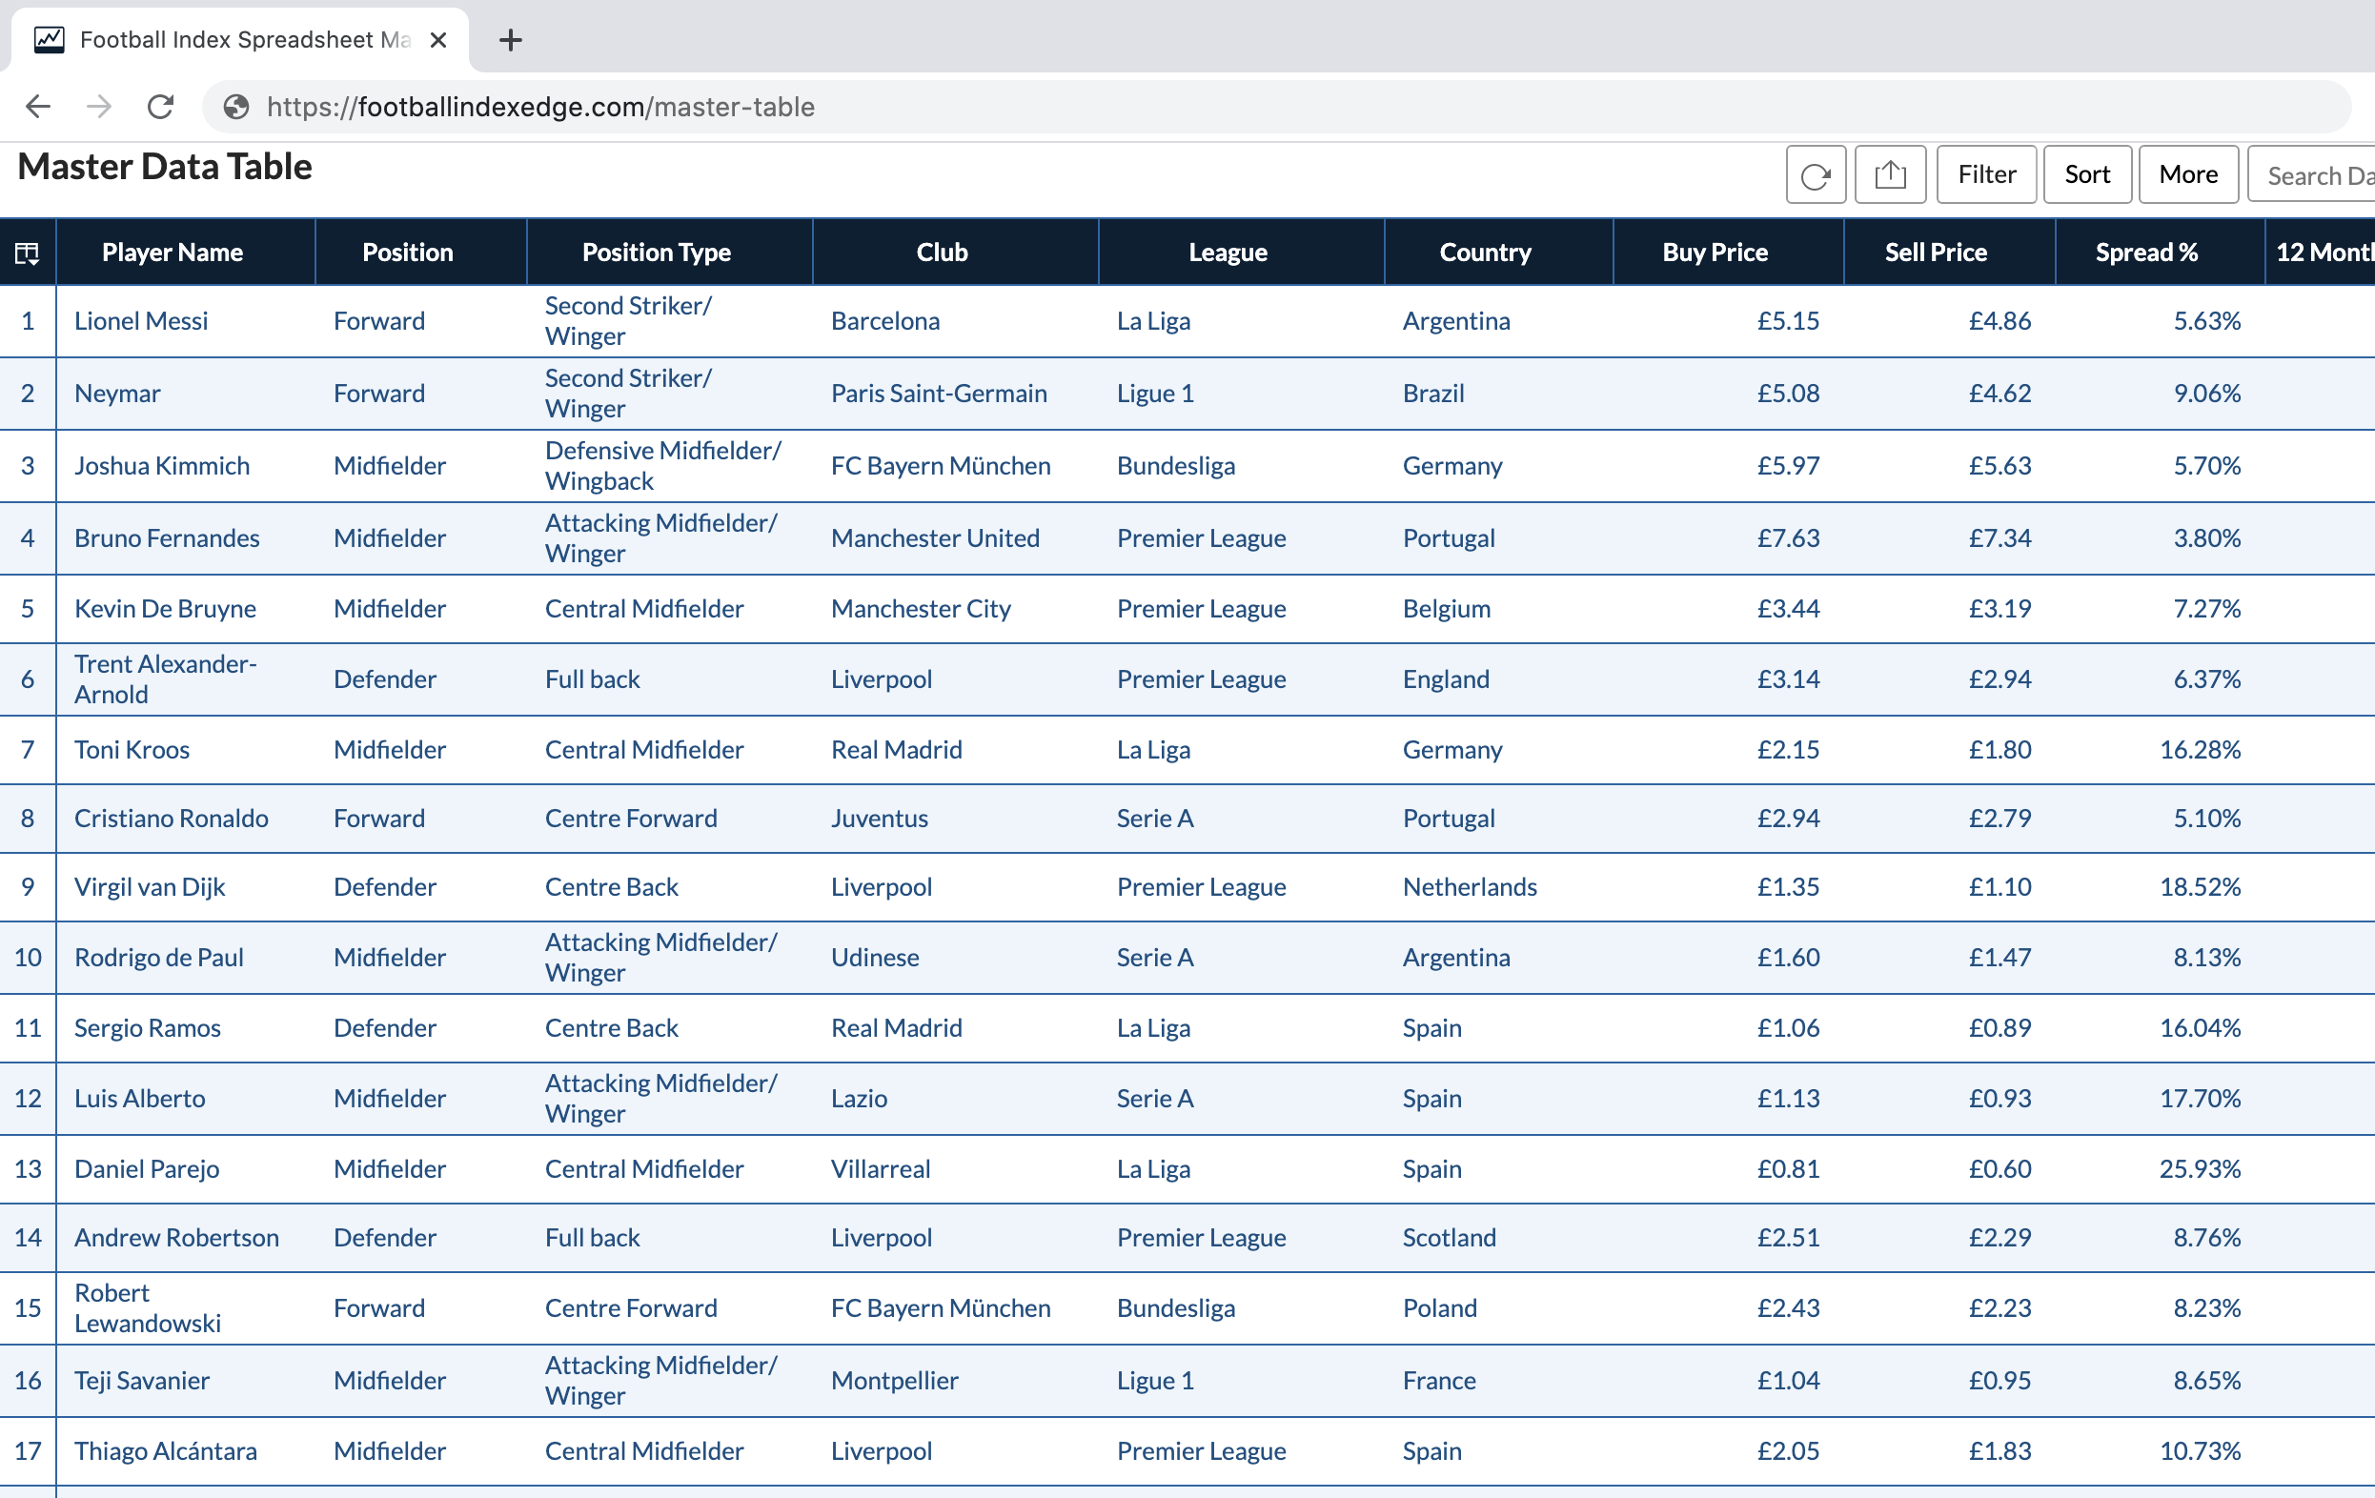Click the Spread % column header
Viewport: 2375px width, 1498px height.
tap(2145, 253)
